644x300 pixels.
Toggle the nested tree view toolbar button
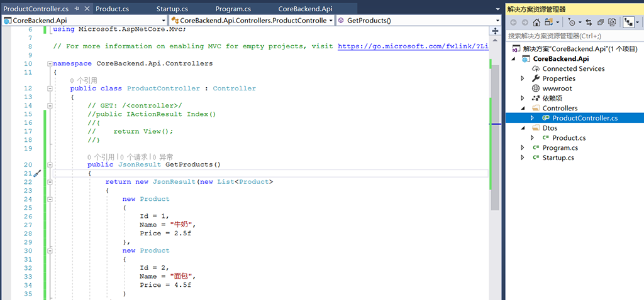(628, 22)
